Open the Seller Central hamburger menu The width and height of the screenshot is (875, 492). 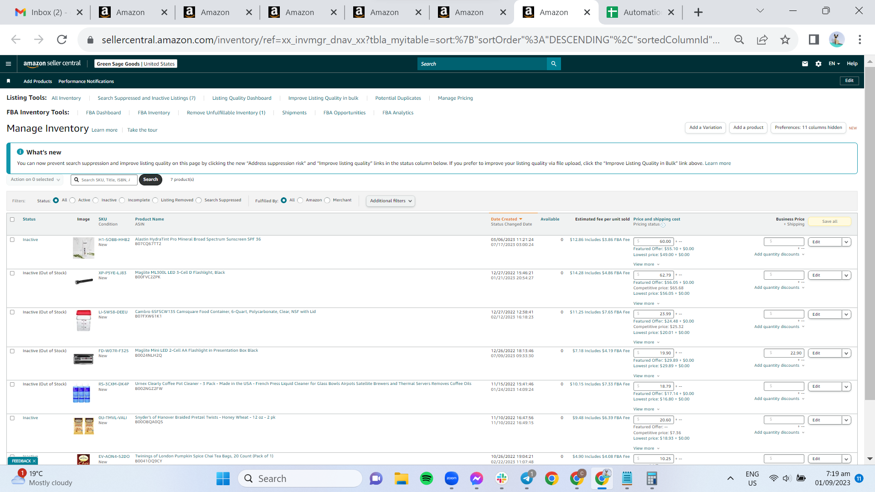tap(8, 64)
